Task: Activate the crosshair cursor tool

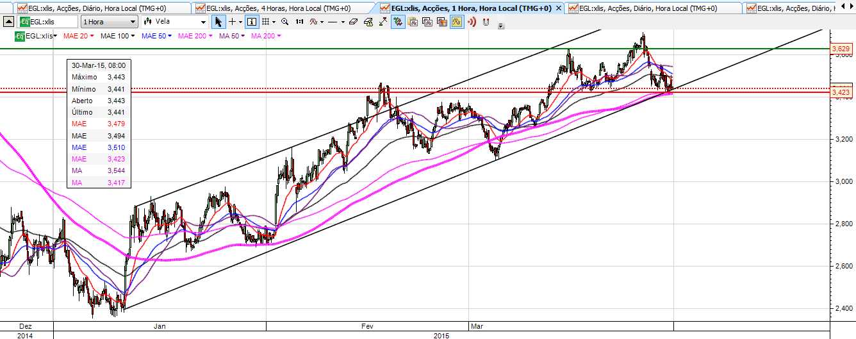Action: click(232, 22)
